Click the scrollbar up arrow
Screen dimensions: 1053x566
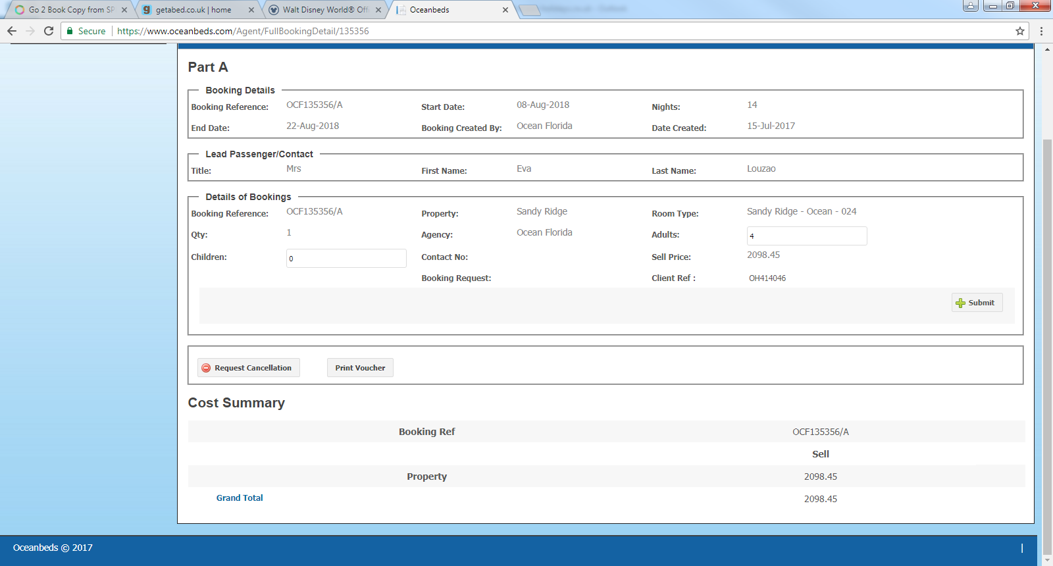point(1047,49)
